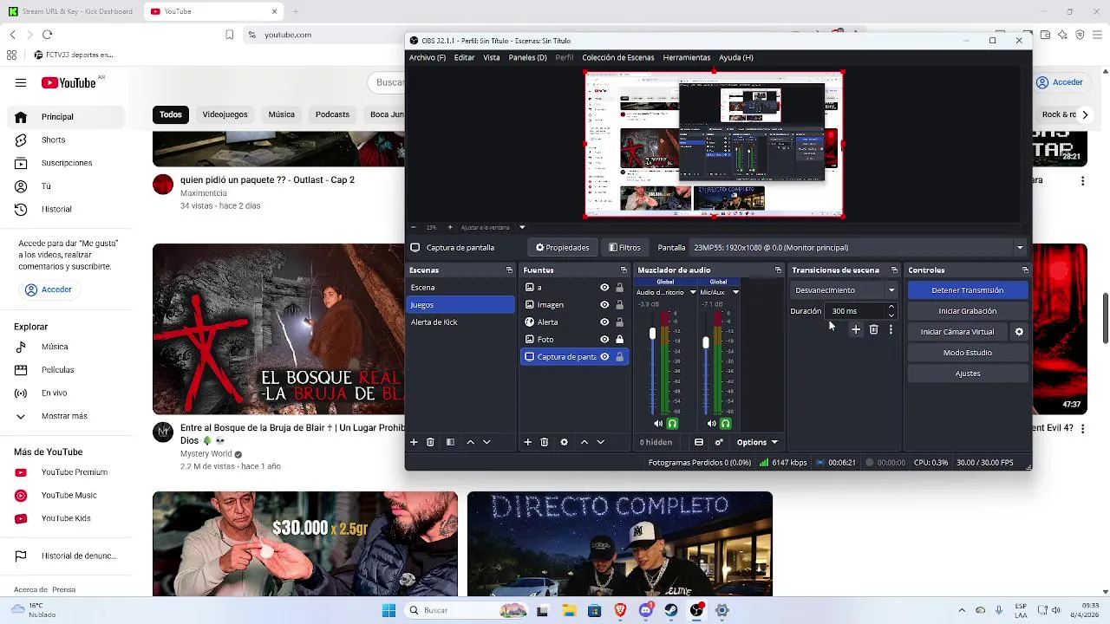Toggle visibility of Foto source
Image resolution: width=1110 pixels, height=624 pixels.
pos(604,340)
